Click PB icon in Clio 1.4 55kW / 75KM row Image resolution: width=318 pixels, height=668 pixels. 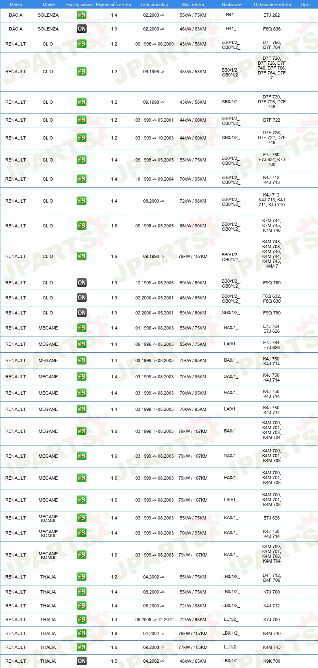[82, 160]
